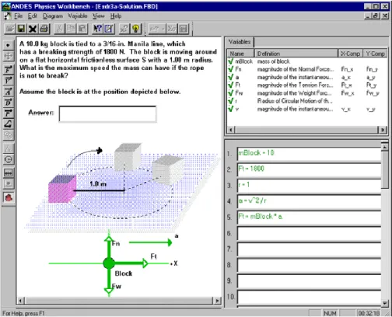
Task: Activate the arrow-with-question-mark context help icon
Action: click(x=97, y=29)
